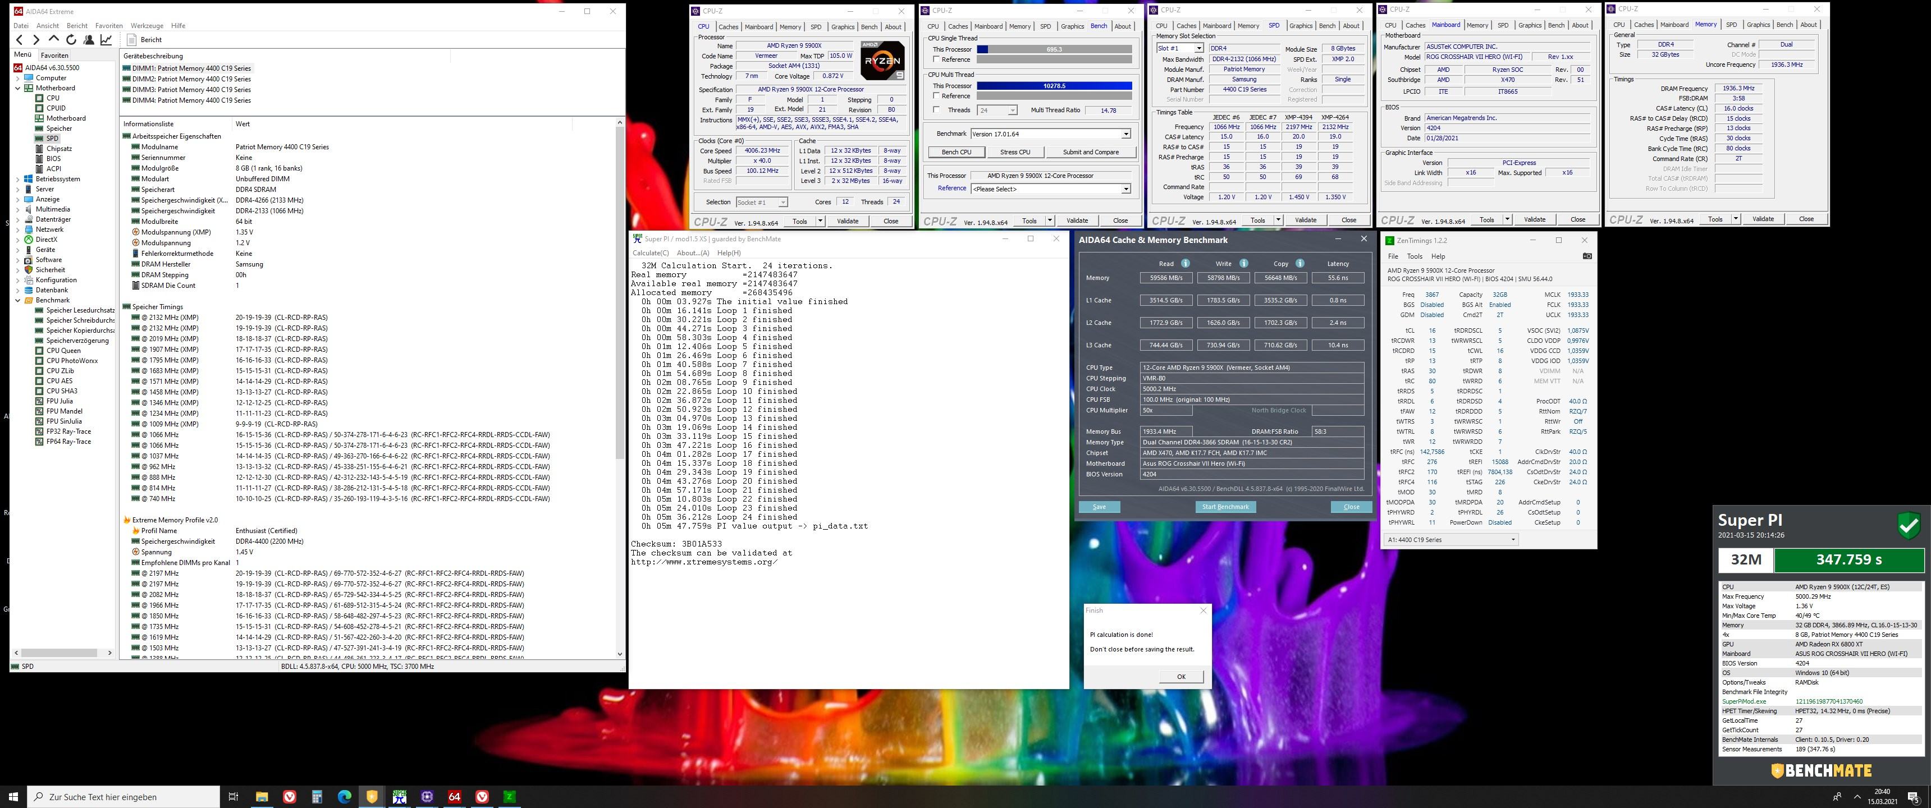Switch to Super PI taskbar icon
1931x808 pixels.
click(400, 797)
